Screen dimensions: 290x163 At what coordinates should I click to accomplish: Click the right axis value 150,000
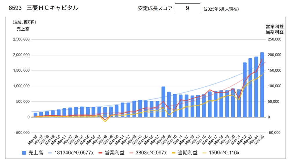click(x=274, y=71)
